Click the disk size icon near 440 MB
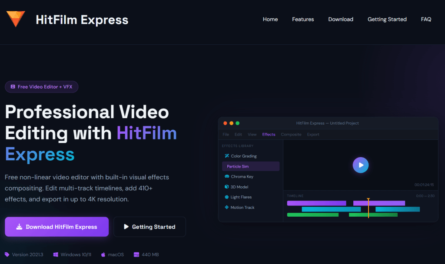Viewport: 445px width, 264px height. coord(136,254)
